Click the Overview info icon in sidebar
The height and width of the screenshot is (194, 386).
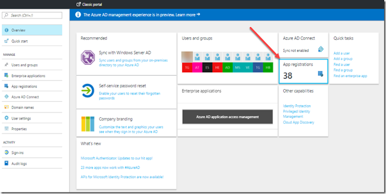coord(7,30)
